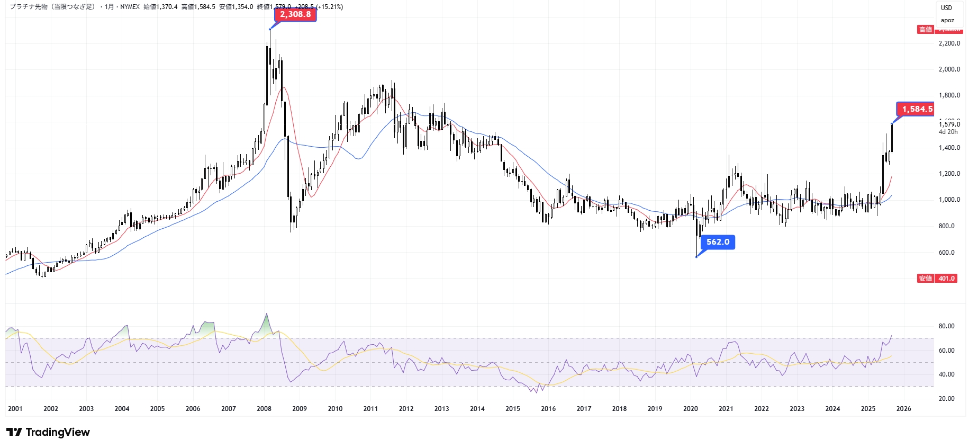Click the 2008 label on time axis
969x448 pixels.
coord(264,409)
